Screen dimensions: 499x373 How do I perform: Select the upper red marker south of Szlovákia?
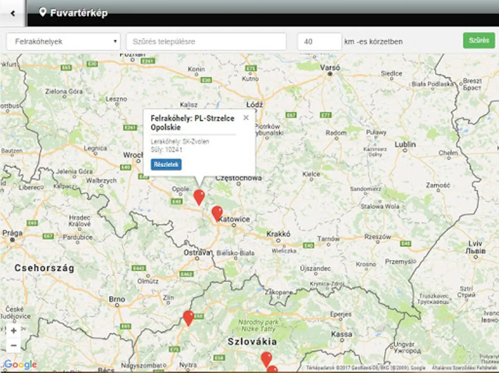[x=266, y=359]
